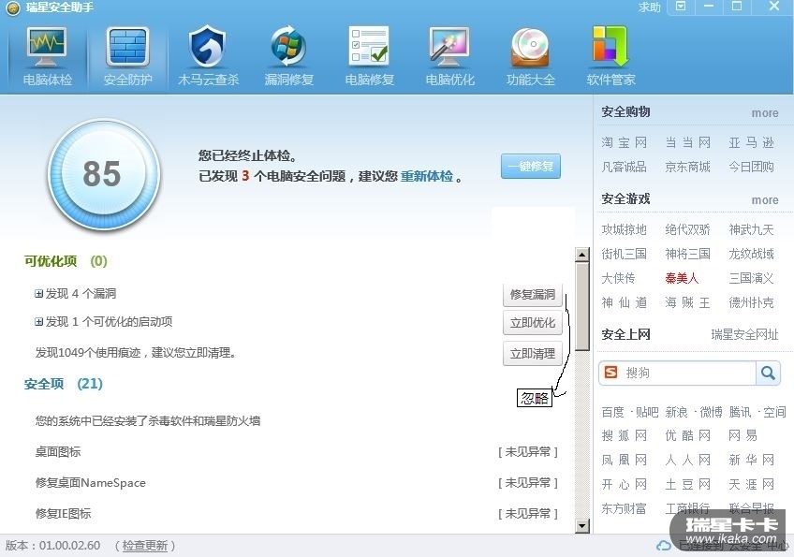
Task: Open the 功能大全 disc box icon
Action: [x=530, y=47]
